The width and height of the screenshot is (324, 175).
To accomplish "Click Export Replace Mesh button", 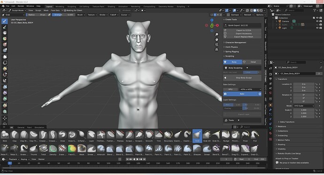I will coord(242,37).
